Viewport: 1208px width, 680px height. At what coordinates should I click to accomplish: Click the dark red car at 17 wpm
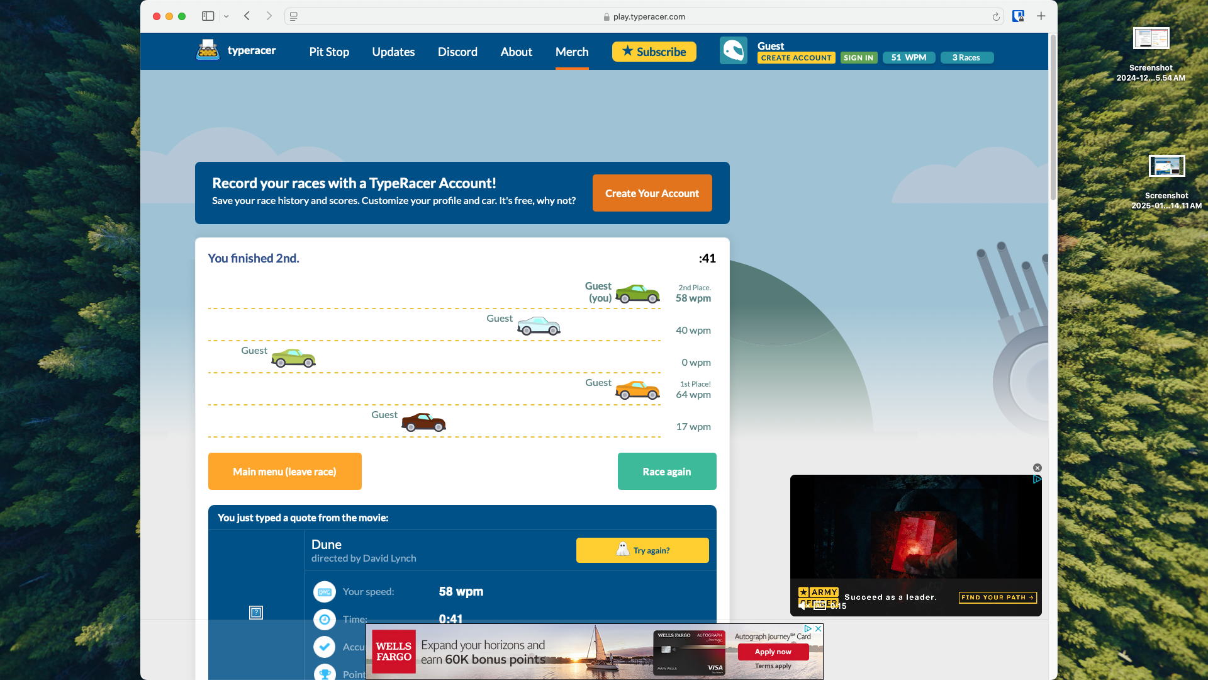pos(423,422)
